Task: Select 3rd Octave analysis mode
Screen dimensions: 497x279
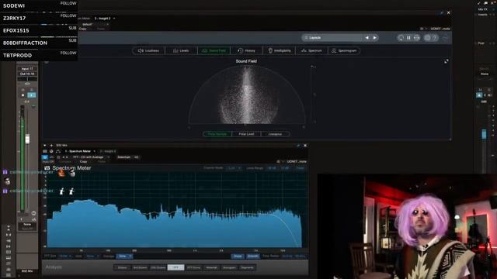Action: coord(140,267)
